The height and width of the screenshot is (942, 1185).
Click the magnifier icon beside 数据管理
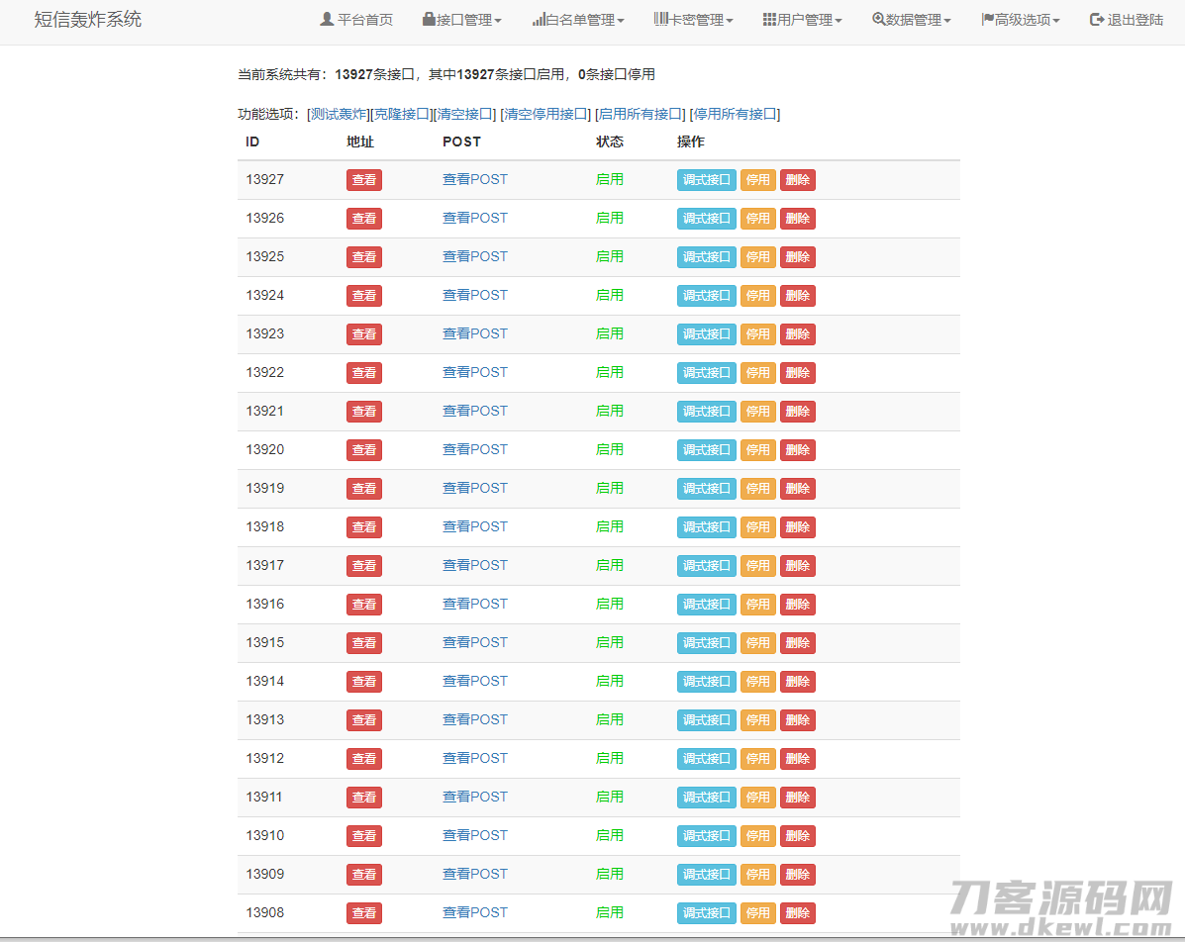click(876, 18)
